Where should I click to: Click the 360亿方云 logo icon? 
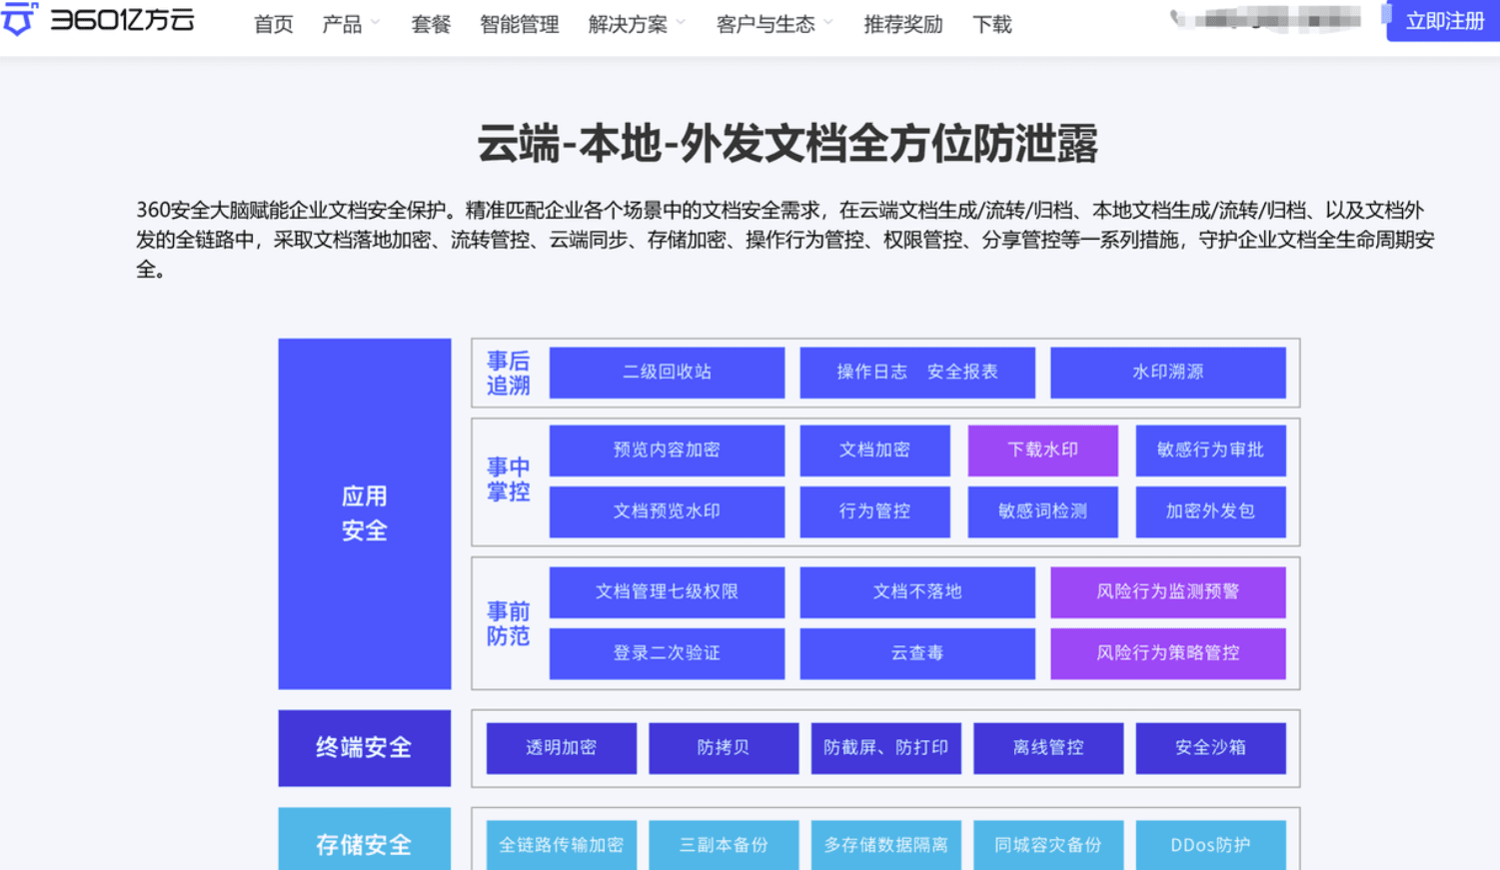tap(18, 18)
